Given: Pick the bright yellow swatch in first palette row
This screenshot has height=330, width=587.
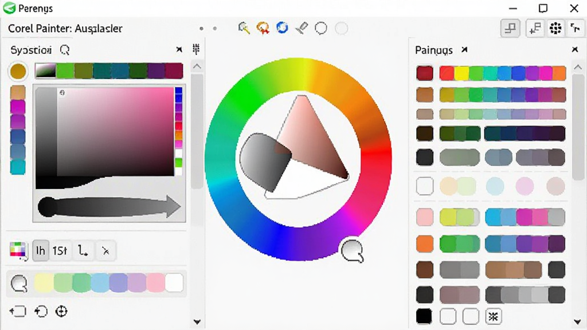Looking at the screenshot, I should 461,73.
